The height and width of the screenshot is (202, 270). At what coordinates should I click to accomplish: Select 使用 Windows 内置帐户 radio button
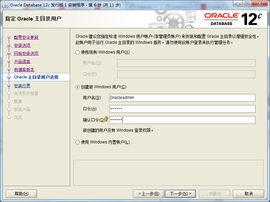78,142
